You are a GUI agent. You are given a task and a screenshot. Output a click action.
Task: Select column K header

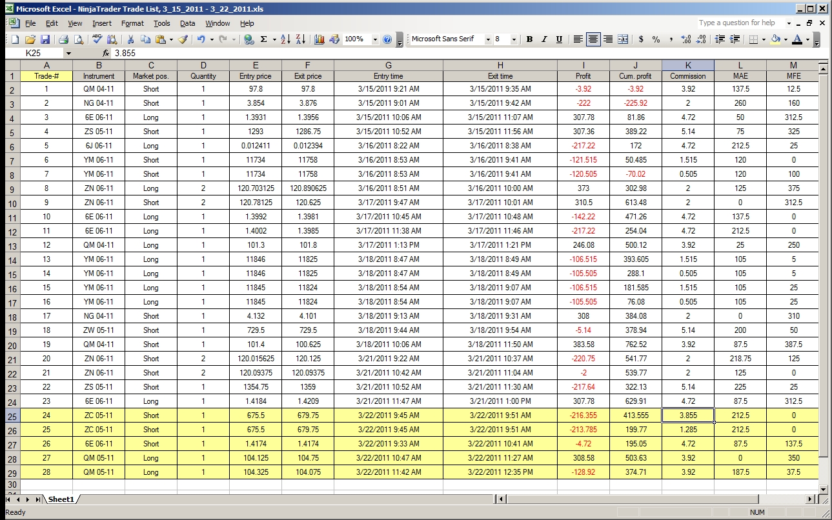coord(688,65)
